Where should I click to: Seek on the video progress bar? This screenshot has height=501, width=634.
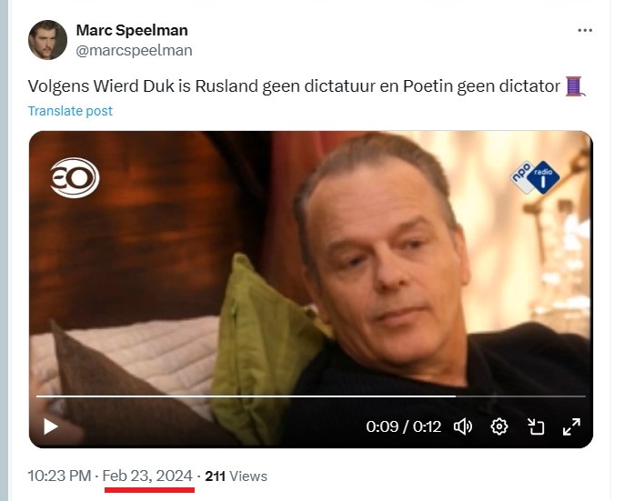310,396
